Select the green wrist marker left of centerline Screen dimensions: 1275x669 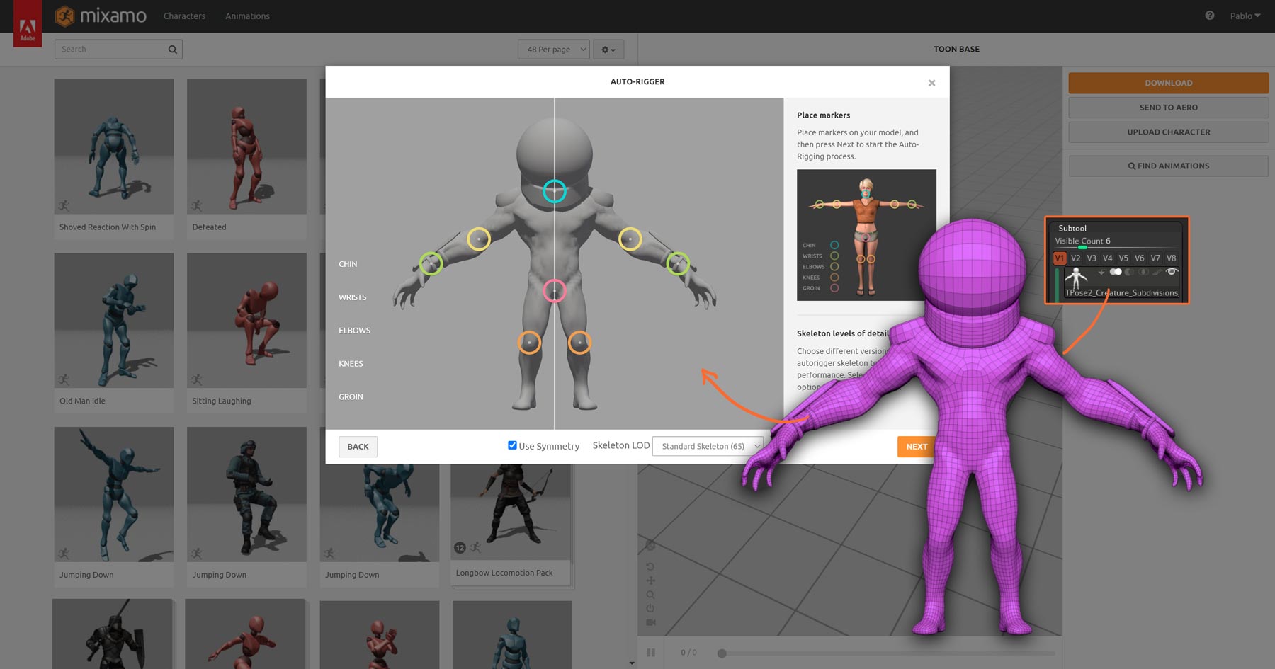point(431,263)
